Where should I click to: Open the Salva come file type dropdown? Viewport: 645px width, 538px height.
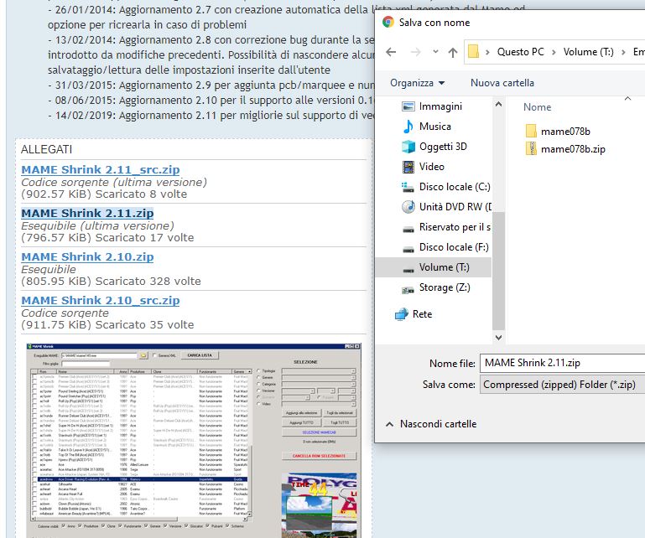tap(563, 385)
